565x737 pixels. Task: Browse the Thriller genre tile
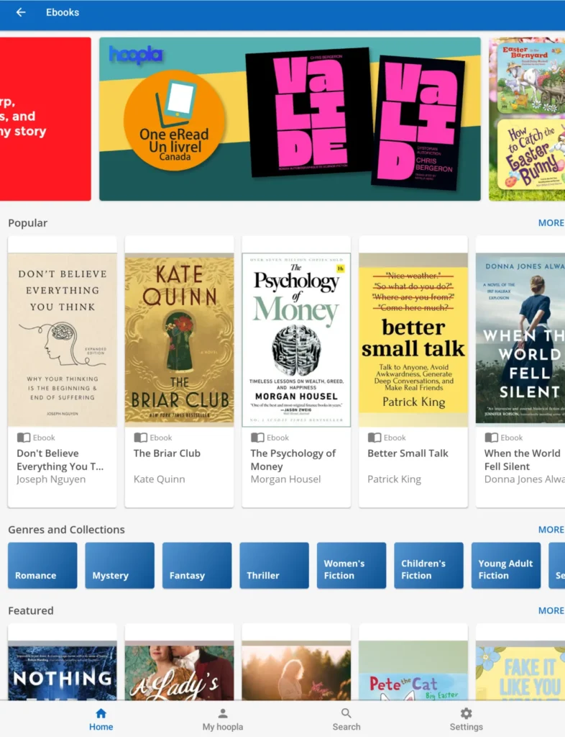[x=274, y=566]
